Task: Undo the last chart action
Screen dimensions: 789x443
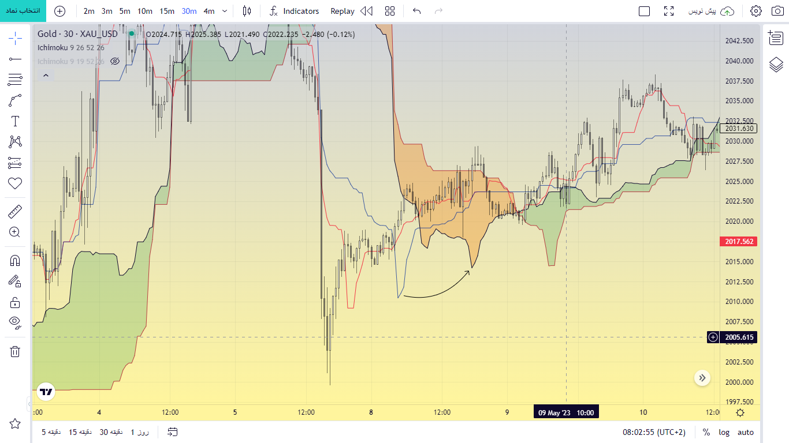Action: pyautogui.click(x=417, y=11)
